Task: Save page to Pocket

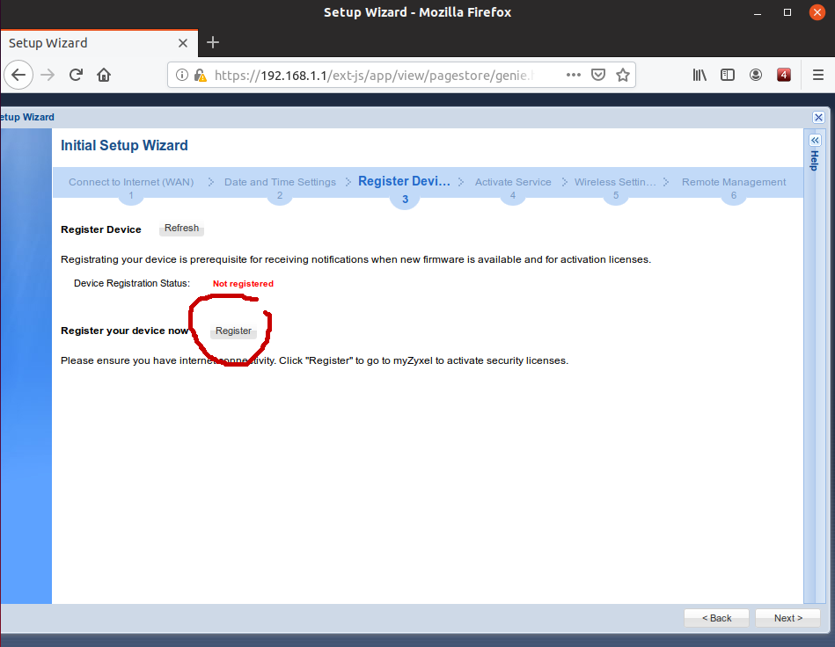Action: tap(598, 75)
